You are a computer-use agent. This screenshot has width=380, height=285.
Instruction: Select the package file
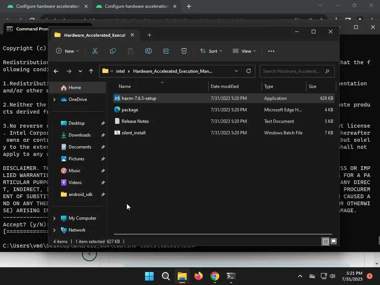pos(224,110)
